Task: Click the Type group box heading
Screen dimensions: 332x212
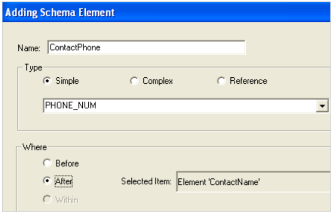Action: (x=34, y=67)
